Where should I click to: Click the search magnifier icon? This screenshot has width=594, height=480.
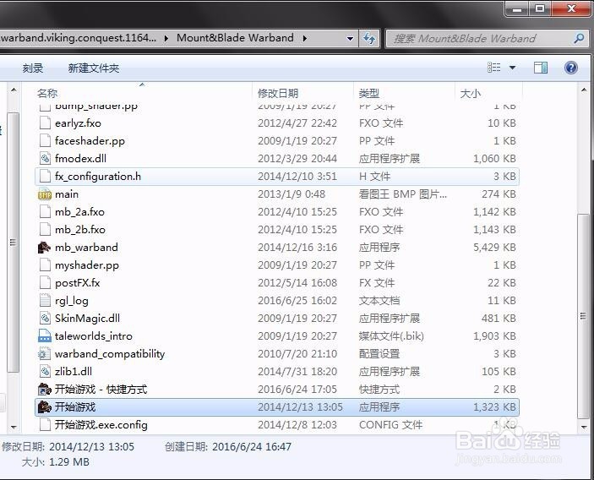pyautogui.click(x=579, y=38)
